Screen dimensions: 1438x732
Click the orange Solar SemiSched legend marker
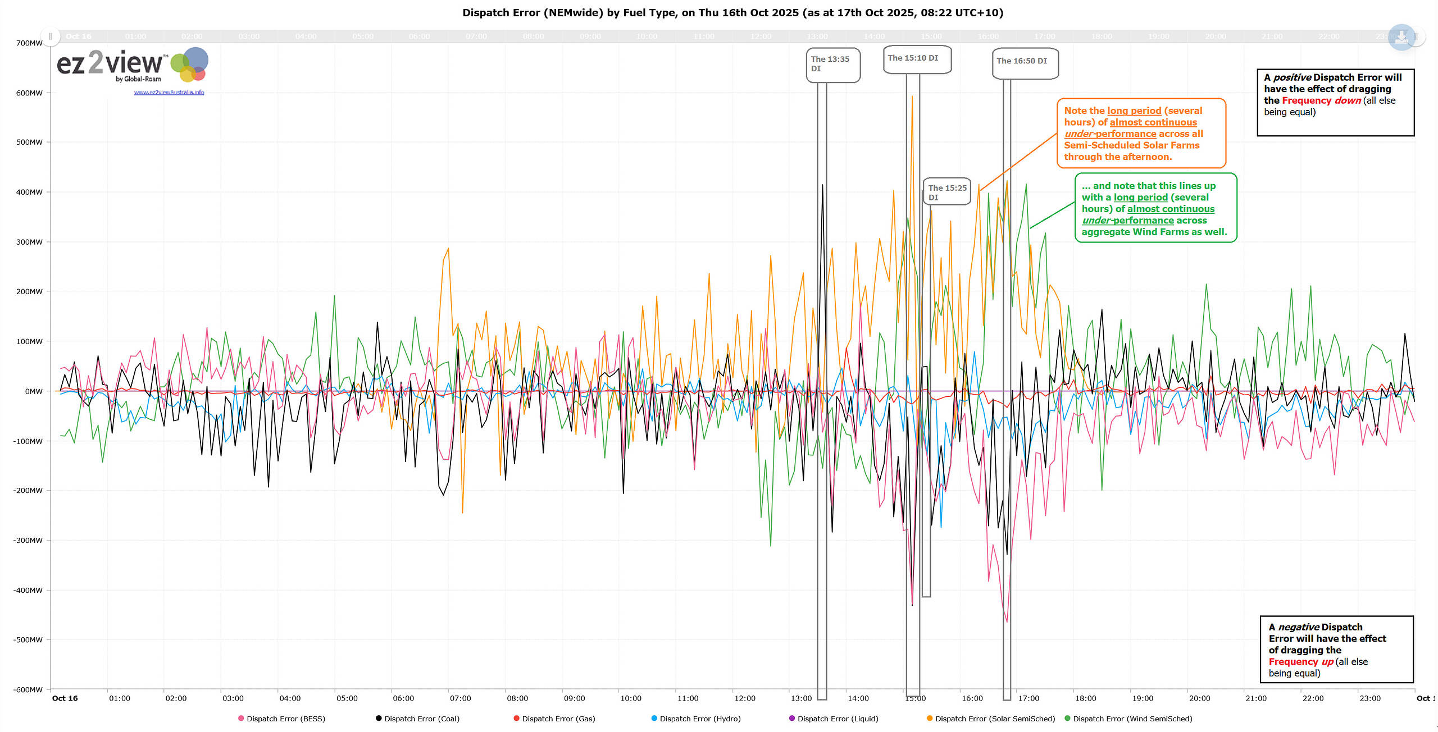[930, 719]
